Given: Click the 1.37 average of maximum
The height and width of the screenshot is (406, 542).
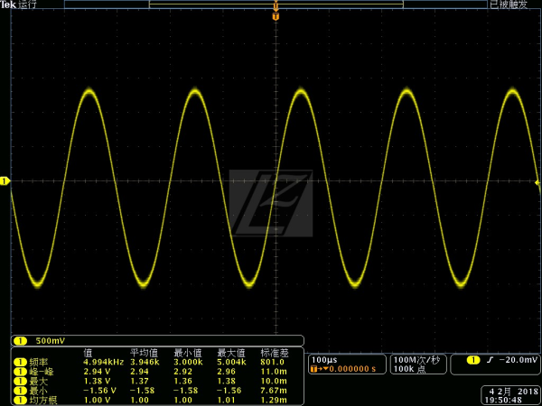Looking at the screenshot, I should tap(140, 381).
